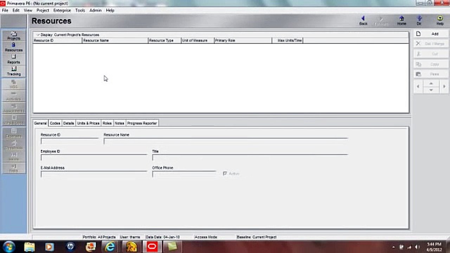Switch to the Progress Reporter tab
The height and width of the screenshot is (253, 450).
[142, 123]
